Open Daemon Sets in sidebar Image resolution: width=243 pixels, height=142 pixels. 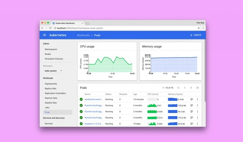point(51,98)
